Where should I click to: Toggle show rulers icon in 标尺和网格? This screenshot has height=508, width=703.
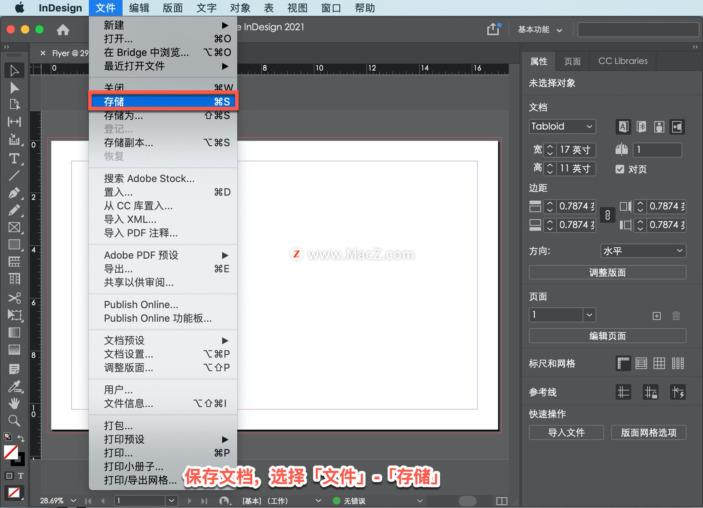tap(623, 363)
